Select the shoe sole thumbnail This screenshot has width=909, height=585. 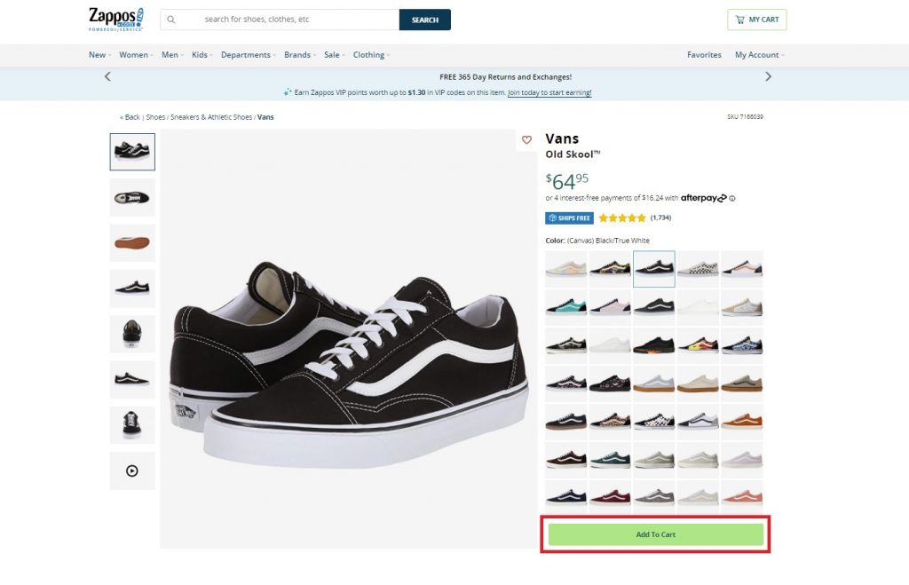click(132, 242)
